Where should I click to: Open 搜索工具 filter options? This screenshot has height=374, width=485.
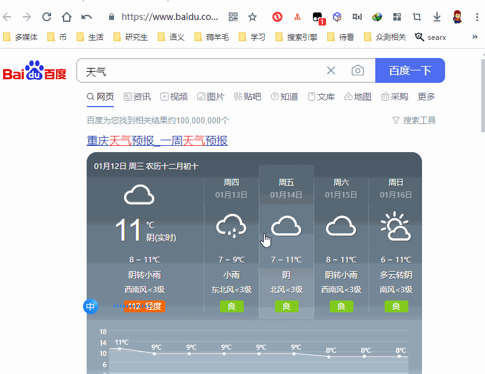[x=414, y=120]
